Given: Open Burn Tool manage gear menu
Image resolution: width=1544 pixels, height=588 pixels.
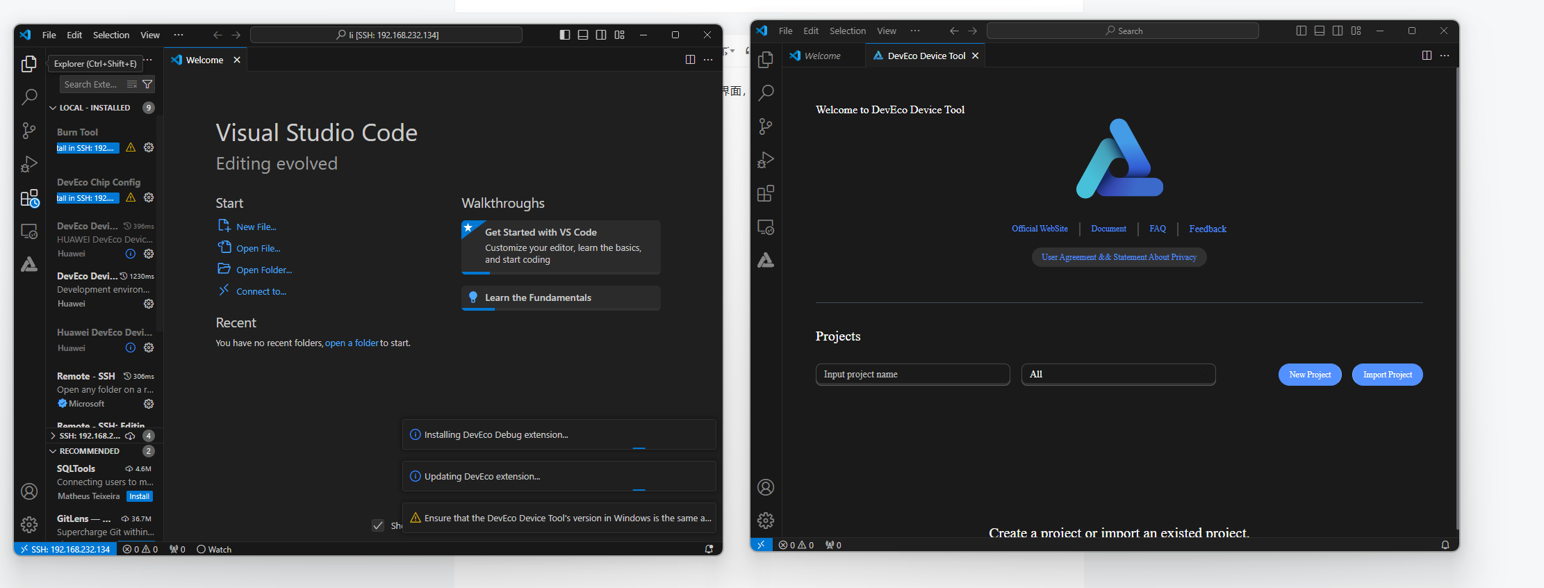Looking at the screenshot, I should tap(149, 147).
